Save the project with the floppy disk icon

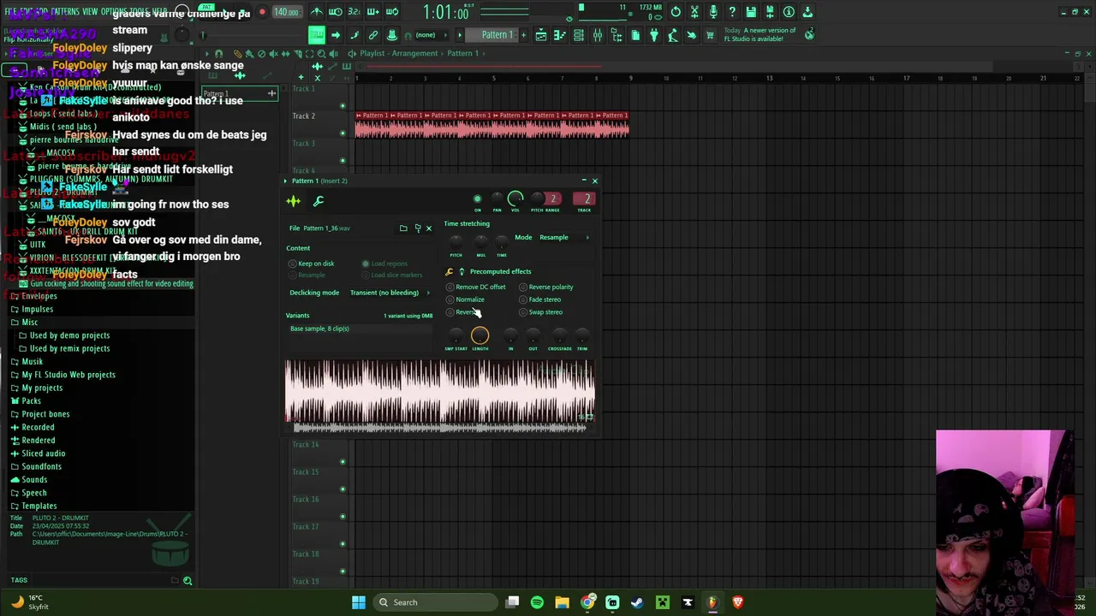(751, 12)
